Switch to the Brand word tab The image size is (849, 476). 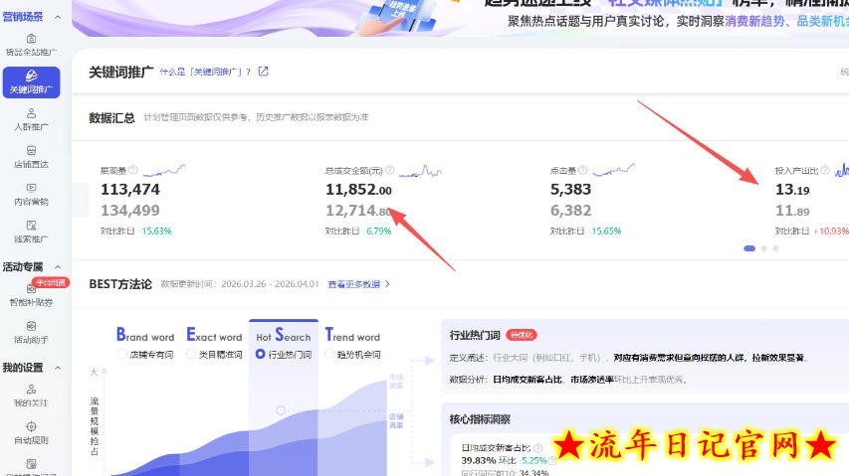click(x=145, y=335)
